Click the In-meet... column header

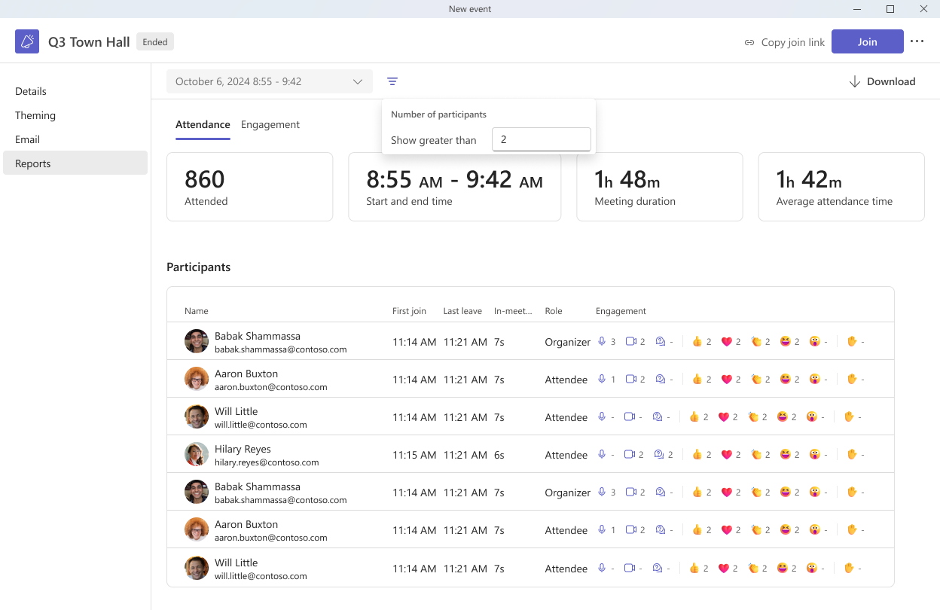click(x=513, y=311)
